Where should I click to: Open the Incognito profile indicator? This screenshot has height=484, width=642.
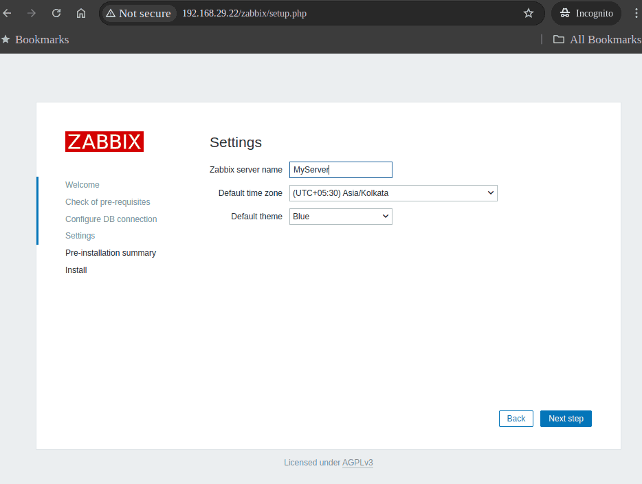[586, 13]
